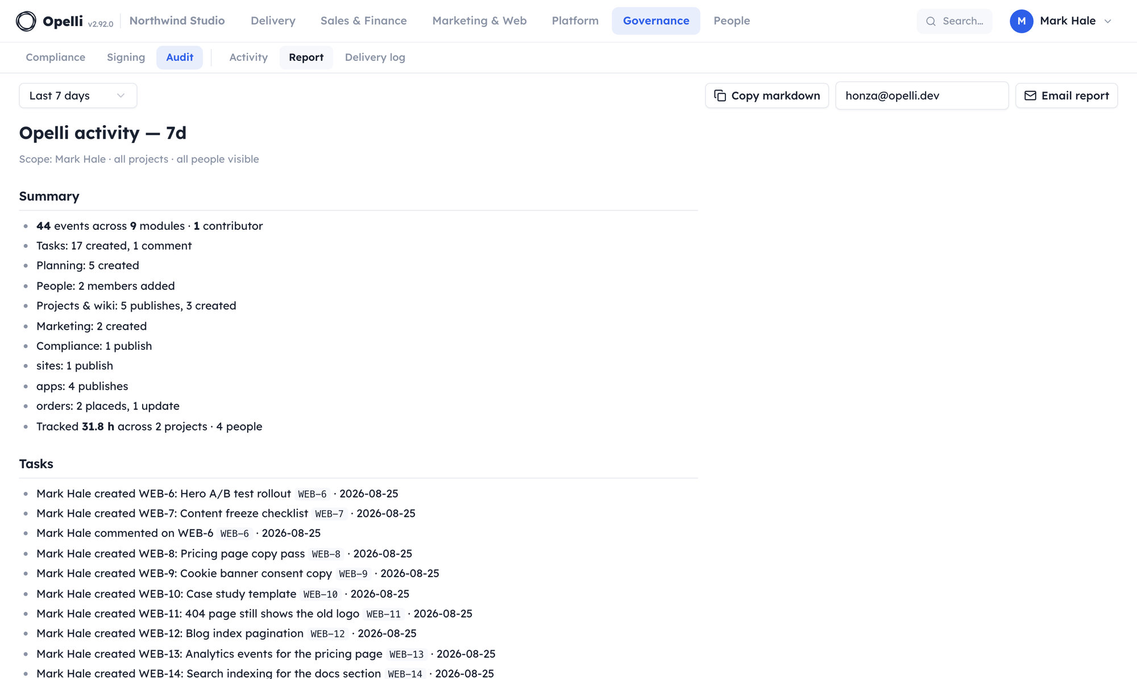Click 'Mark Hale created WEB-12: Blog index pagination'

(170, 634)
